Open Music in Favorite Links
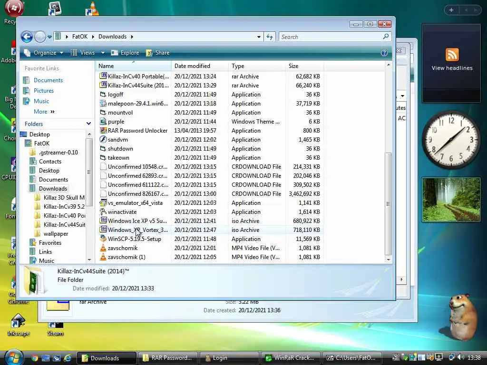487x365 pixels. [41, 101]
